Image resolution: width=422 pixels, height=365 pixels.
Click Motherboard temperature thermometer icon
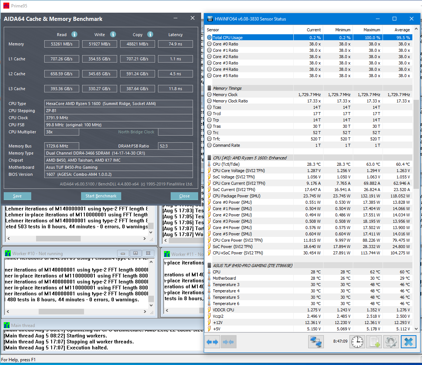click(x=209, y=278)
